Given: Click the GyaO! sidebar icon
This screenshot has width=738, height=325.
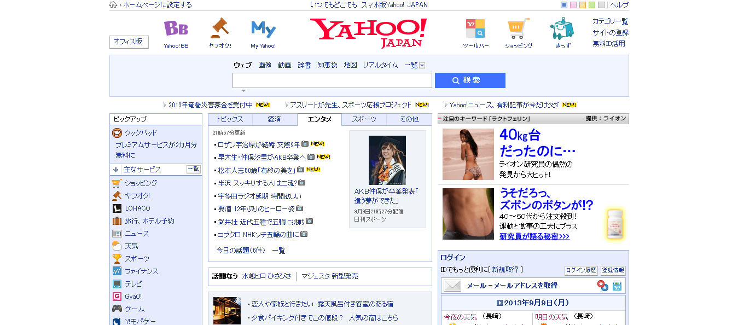Looking at the screenshot, I should [x=117, y=297].
